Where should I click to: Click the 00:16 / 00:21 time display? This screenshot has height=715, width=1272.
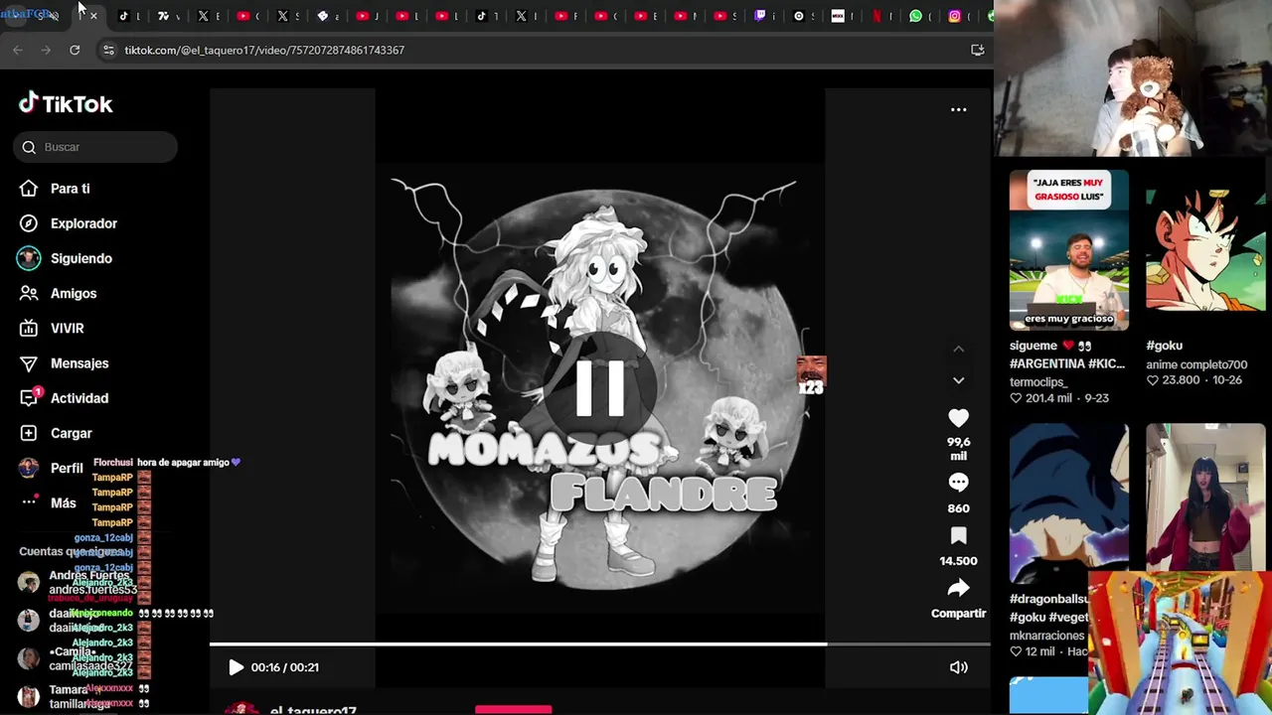pos(285,667)
